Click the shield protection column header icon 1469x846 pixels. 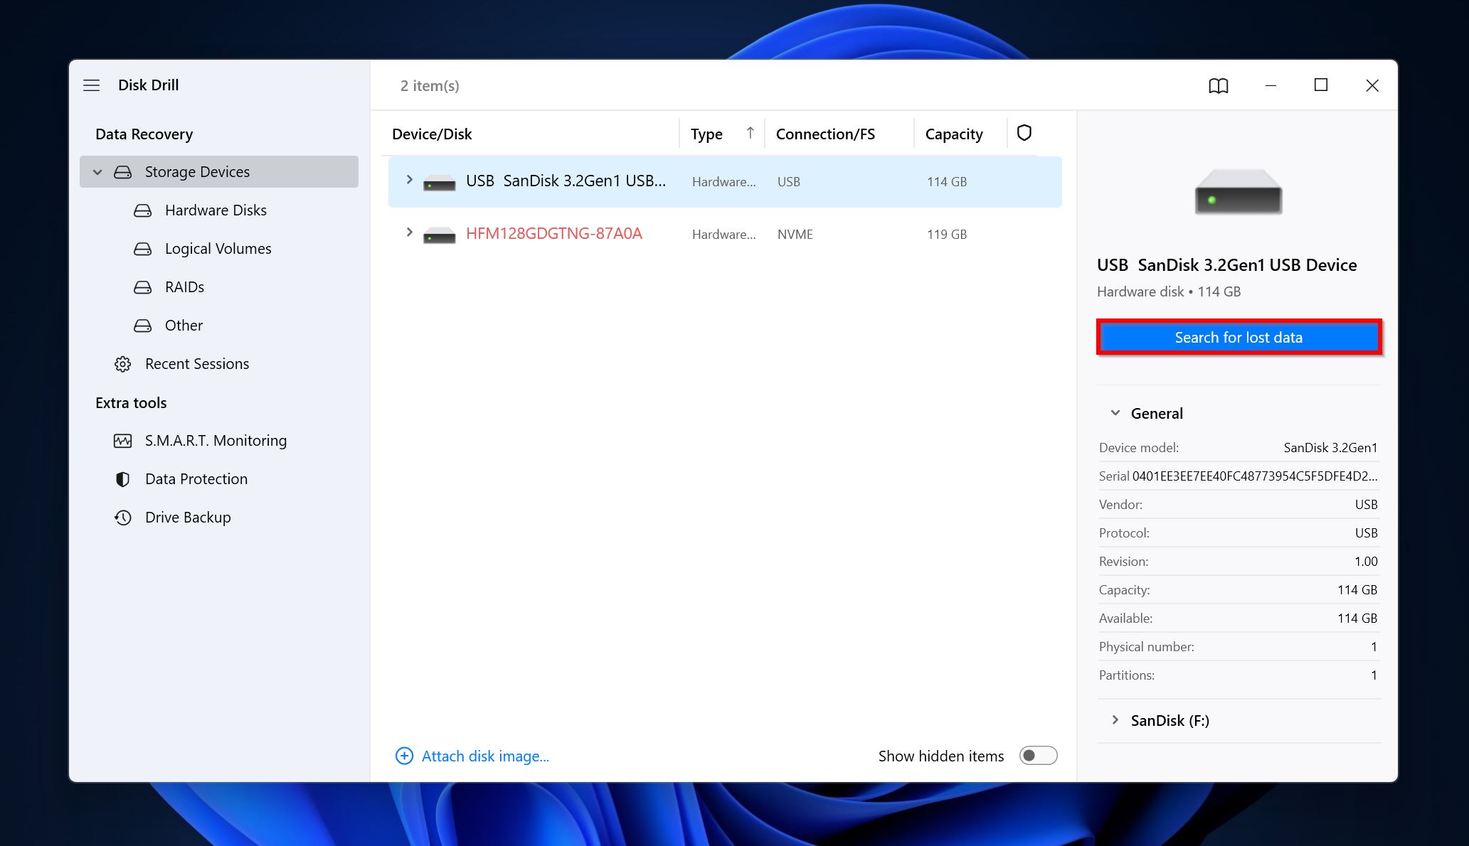click(1024, 133)
